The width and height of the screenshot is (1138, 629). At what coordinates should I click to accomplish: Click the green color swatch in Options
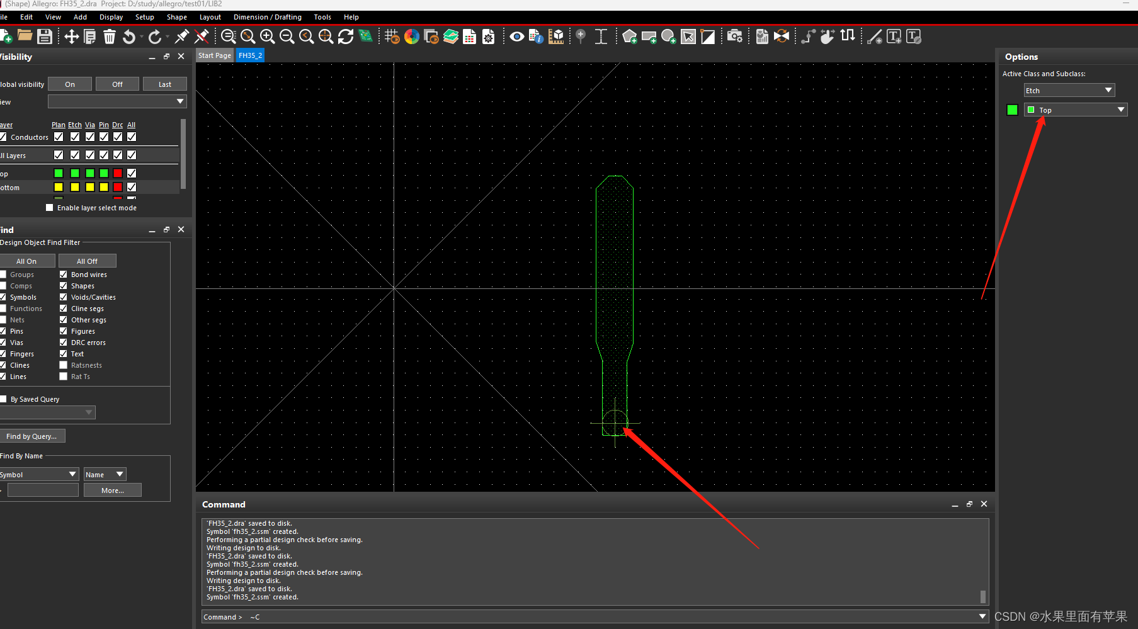pos(1012,110)
